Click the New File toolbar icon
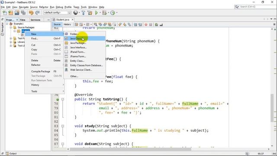Screen dimensions: 277x156 click(5, 13)
